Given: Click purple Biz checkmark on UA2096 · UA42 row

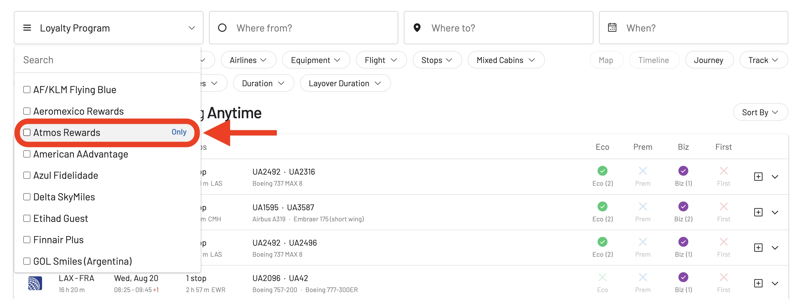Looking at the screenshot, I should (683, 277).
